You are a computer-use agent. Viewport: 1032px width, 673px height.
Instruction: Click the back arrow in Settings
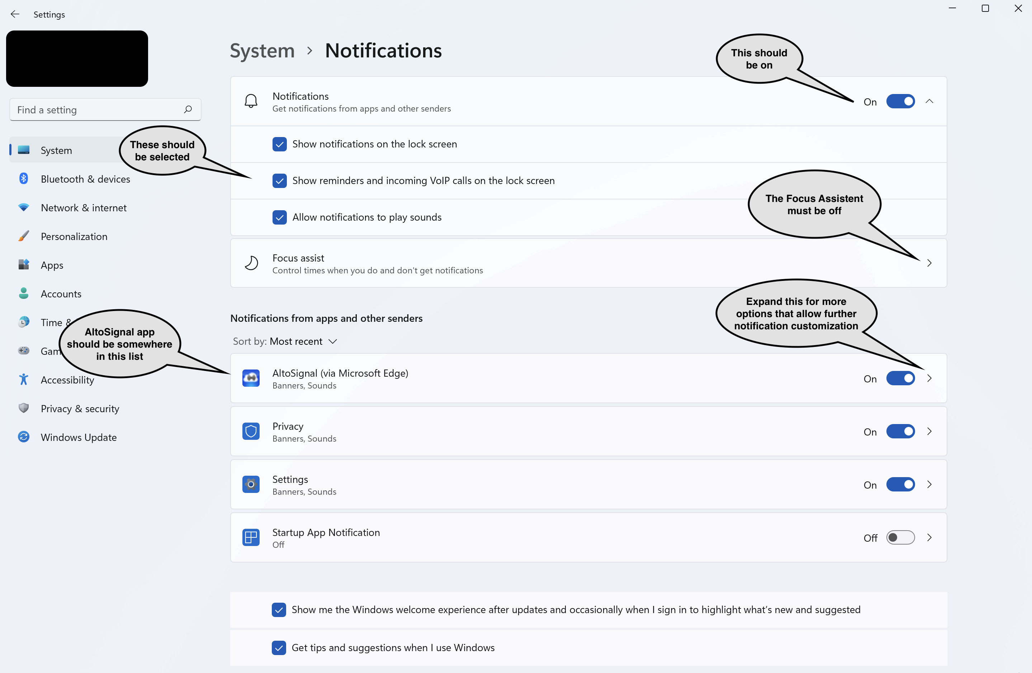point(15,14)
